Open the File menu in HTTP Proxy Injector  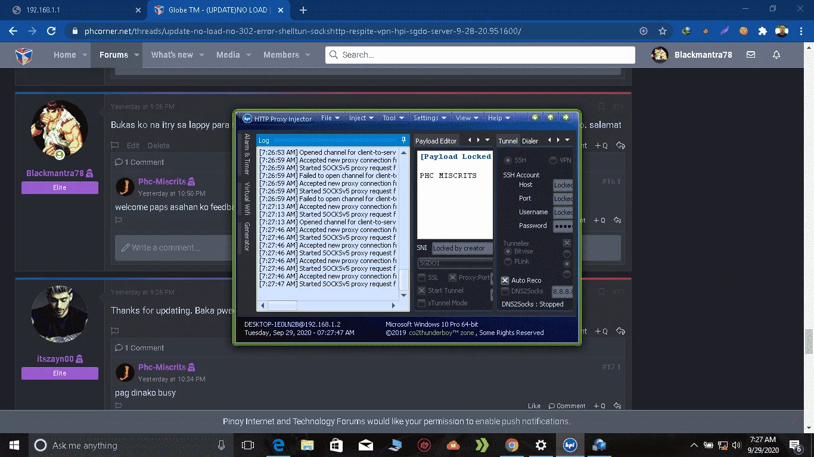point(330,118)
